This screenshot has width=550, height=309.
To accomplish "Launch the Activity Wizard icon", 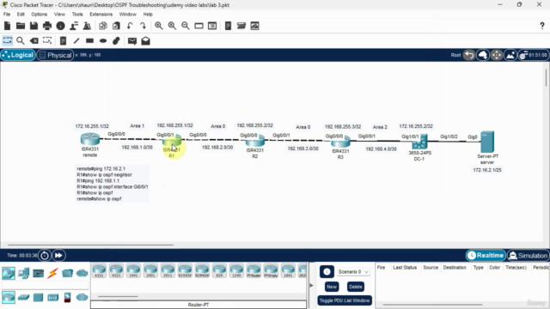I will [87, 26].
